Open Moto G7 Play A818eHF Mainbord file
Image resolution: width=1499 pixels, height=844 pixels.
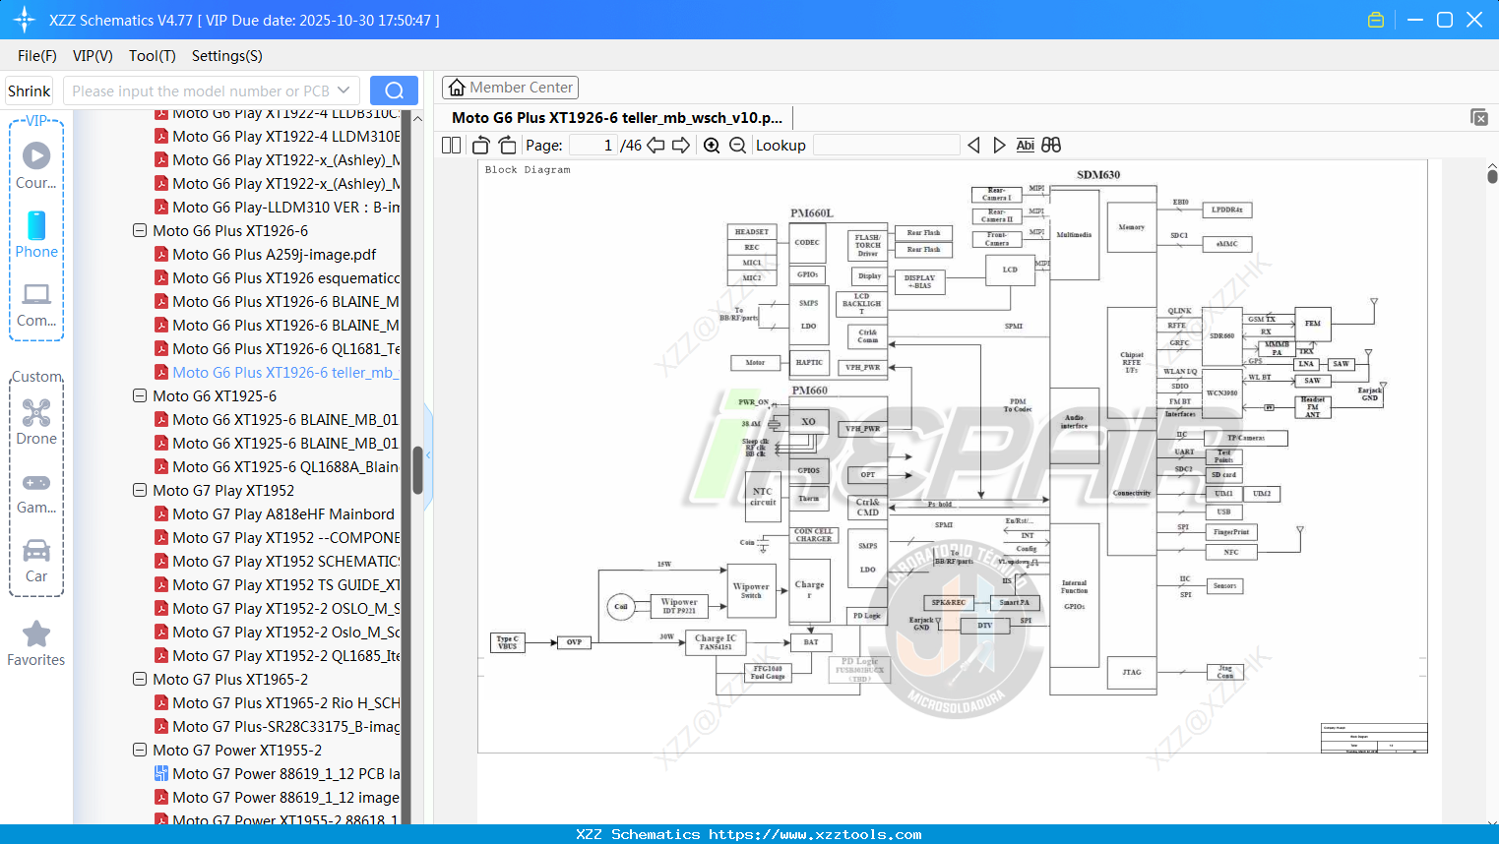[283, 514]
